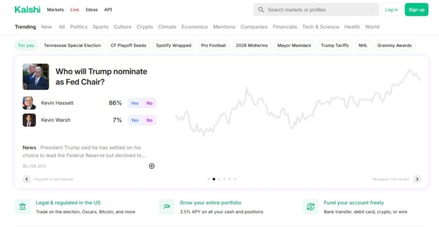
Task: Open the Politics category tab
Action: 78,27
